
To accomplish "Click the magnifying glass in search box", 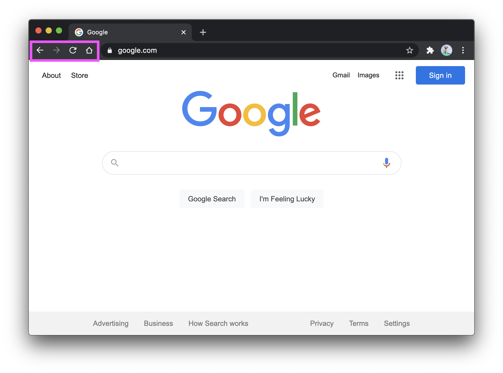I will [x=115, y=163].
